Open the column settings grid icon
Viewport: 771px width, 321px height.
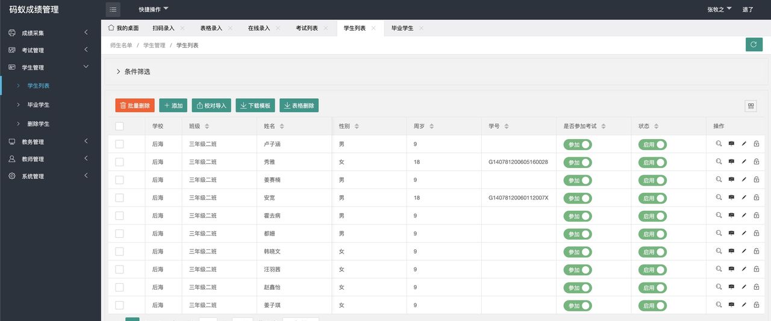[x=751, y=106]
